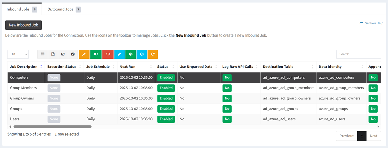Viewport: 388px width, 148px height.
Task: Click the green enable toggle button
Action: coord(96,54)
